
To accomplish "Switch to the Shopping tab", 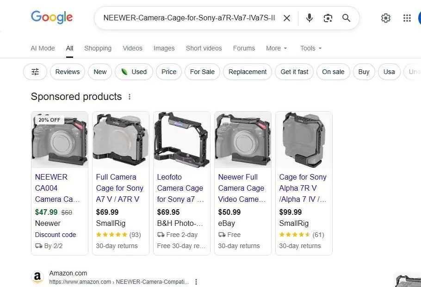I will [x=98, y=48].
